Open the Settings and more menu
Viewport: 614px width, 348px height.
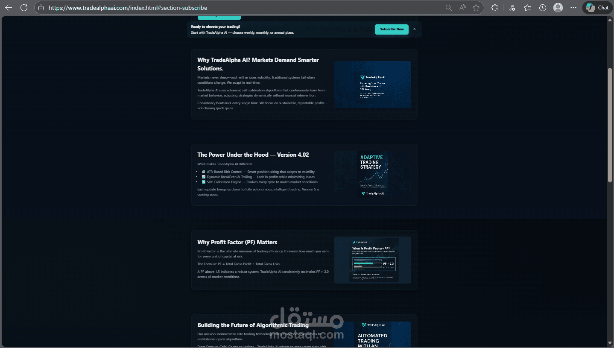573,8
